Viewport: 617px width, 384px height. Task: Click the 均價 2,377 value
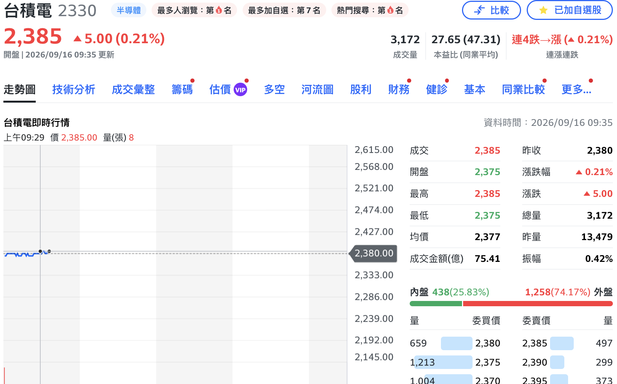click(487, 237)
